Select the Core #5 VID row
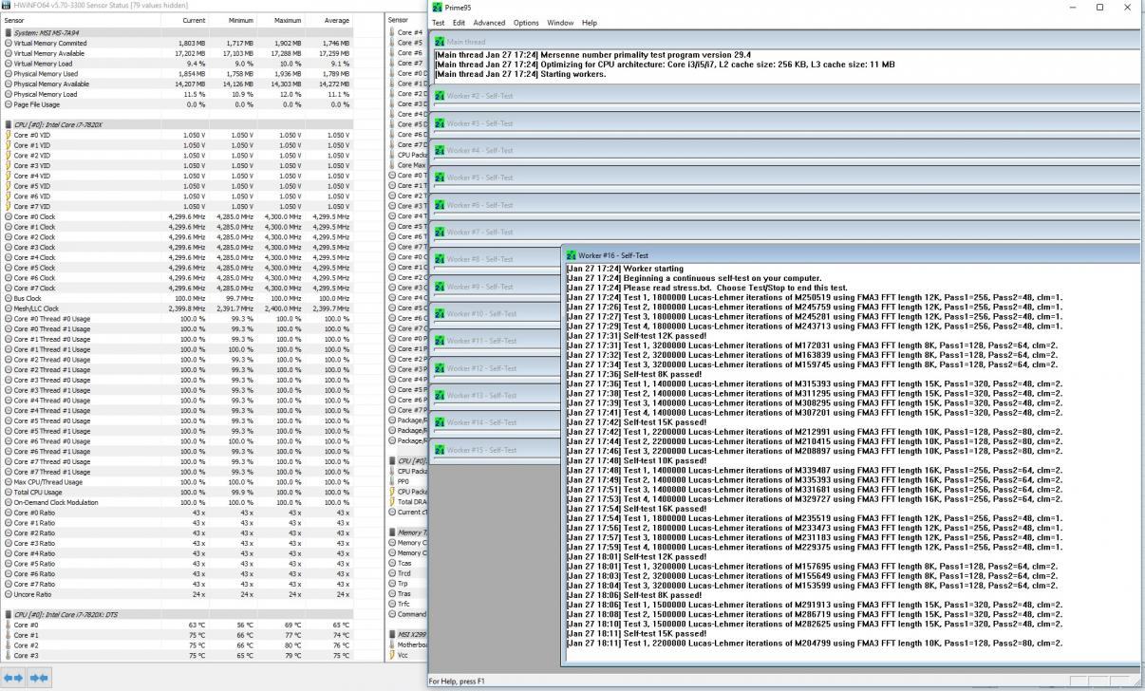The height and width of the screenshot is (691, 1145). [177, 186]
